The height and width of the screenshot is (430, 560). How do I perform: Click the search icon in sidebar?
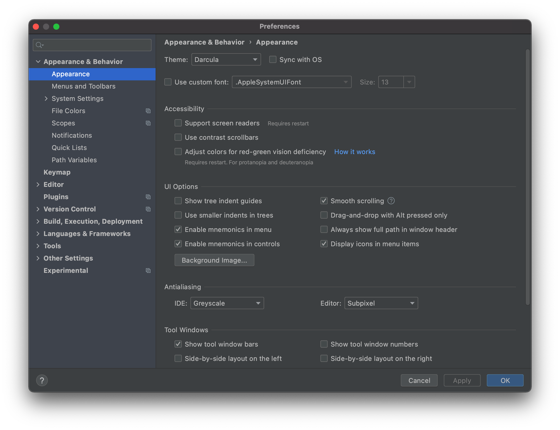(40, 44)
